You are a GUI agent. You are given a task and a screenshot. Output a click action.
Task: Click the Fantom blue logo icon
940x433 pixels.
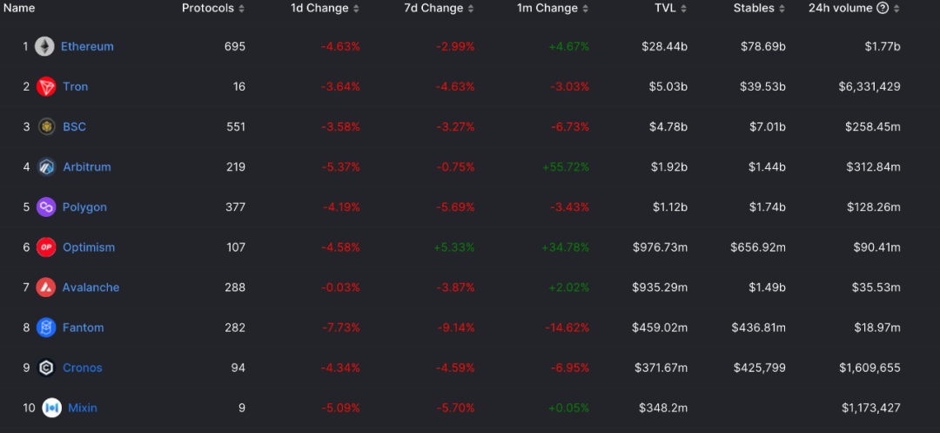[x=45, y=328]
